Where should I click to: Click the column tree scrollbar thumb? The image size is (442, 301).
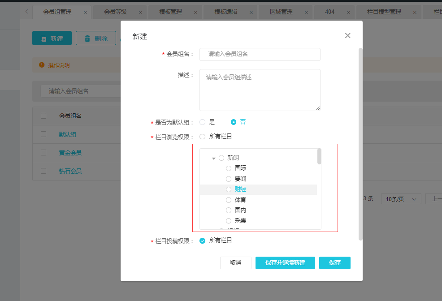click(319, 156)
